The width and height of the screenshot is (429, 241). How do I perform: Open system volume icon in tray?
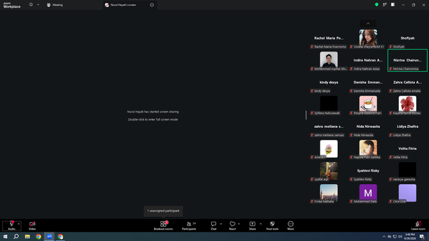pyautogui.click(x=400, y=236)
